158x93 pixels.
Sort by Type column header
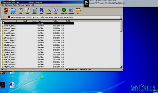[45, 21]
